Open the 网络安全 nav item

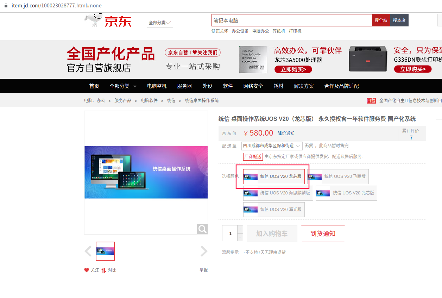tap(253, 86)
